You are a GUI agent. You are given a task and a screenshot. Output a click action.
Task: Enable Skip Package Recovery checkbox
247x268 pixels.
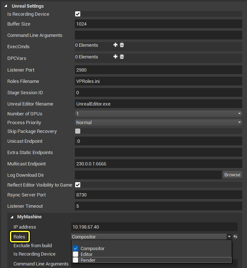click(78, 131)
